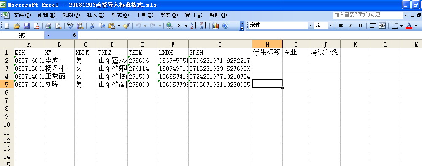
Task: Open a file with the Open folder icon
Action: coord(17,26)
